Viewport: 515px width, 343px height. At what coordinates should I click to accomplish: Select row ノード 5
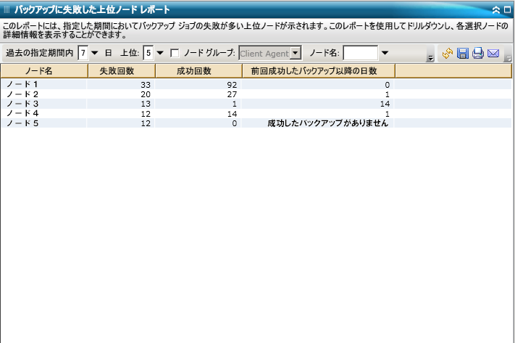click(x=256, y=123)
